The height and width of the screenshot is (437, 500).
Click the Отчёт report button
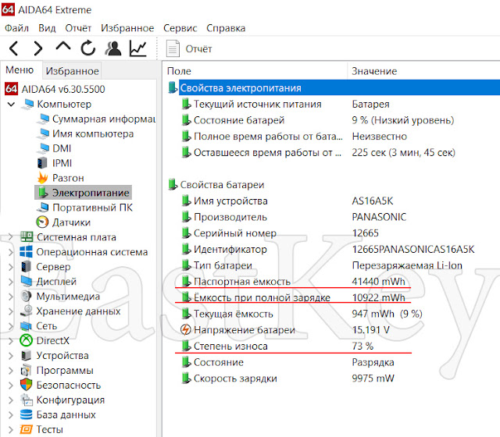(x=189, y=48)
